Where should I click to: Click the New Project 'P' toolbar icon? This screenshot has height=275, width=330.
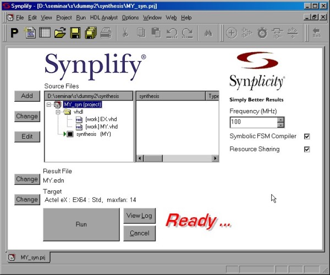(x=14, y=33)
